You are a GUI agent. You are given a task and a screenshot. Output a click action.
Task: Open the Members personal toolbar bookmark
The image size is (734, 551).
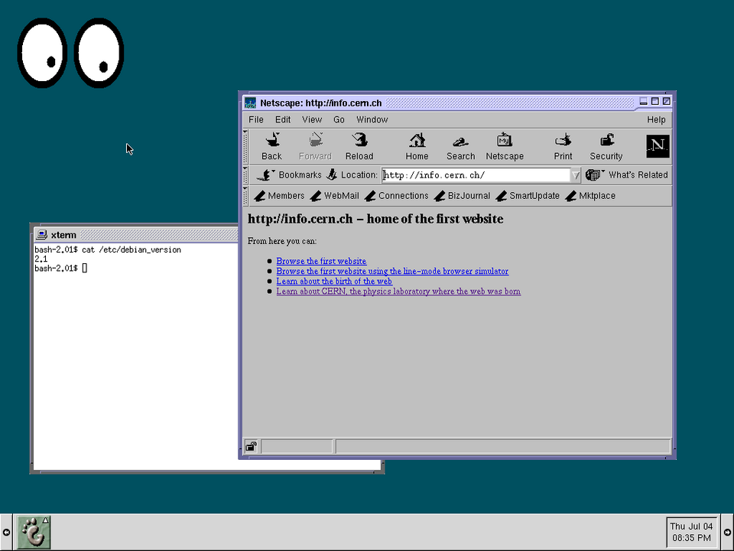click(x=279, y=196)
